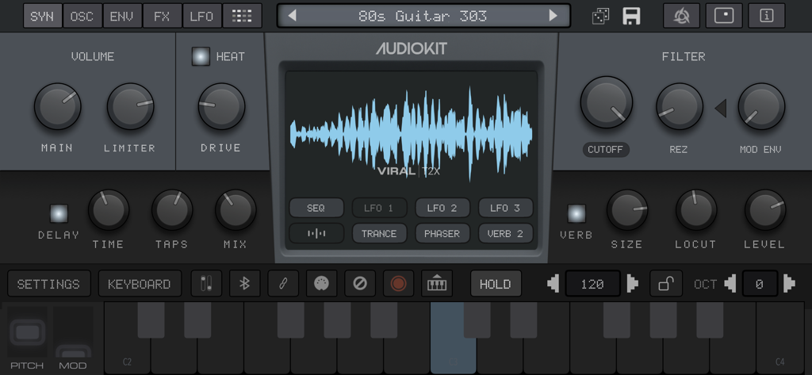Image resolution: width=812 pixels, height=375 pixels.
Task: Open the info icon in the top bar
Action: click(767, 16)
